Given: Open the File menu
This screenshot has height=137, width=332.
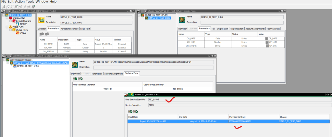Looking at the screenshot, I should pyautogui.click(x=4, y=2).
